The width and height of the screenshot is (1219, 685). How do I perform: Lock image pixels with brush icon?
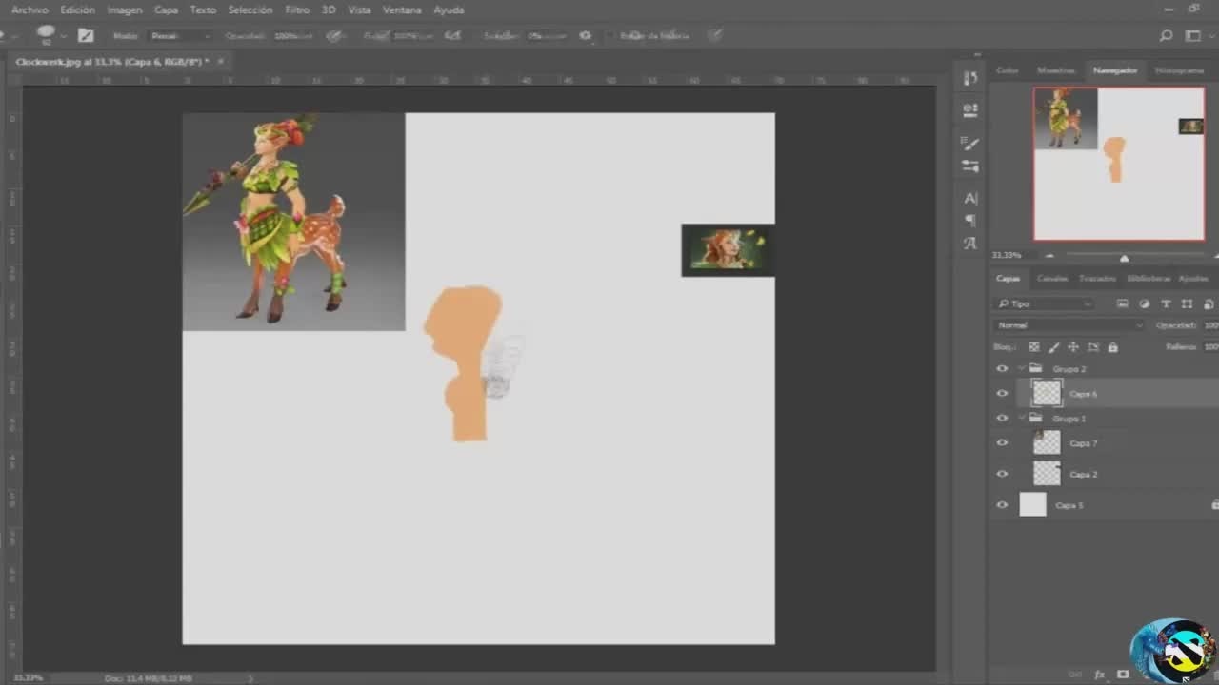(x=1053, y=347)
